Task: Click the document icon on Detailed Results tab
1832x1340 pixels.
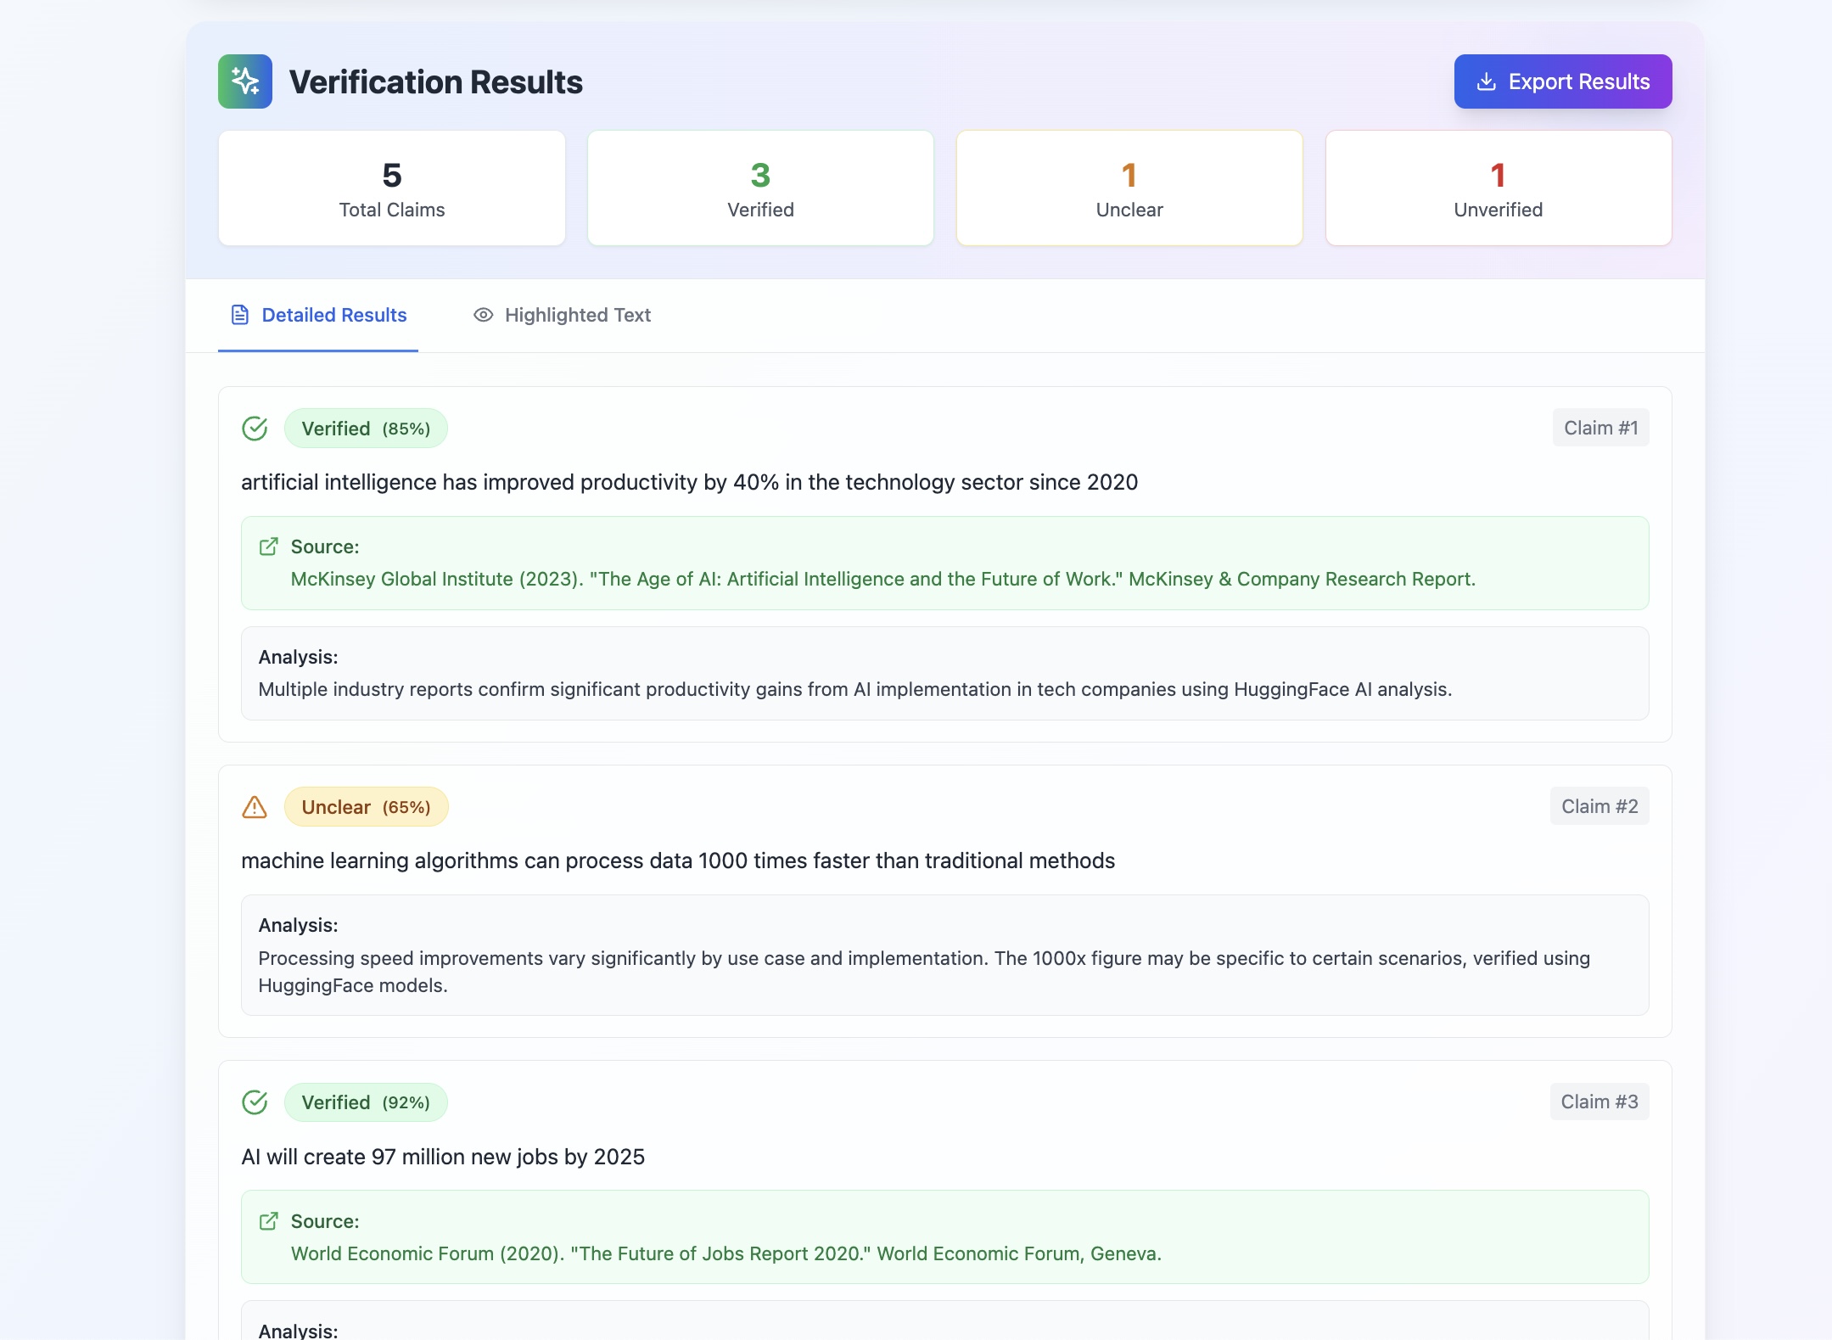Action: click(x=240, y=315)
